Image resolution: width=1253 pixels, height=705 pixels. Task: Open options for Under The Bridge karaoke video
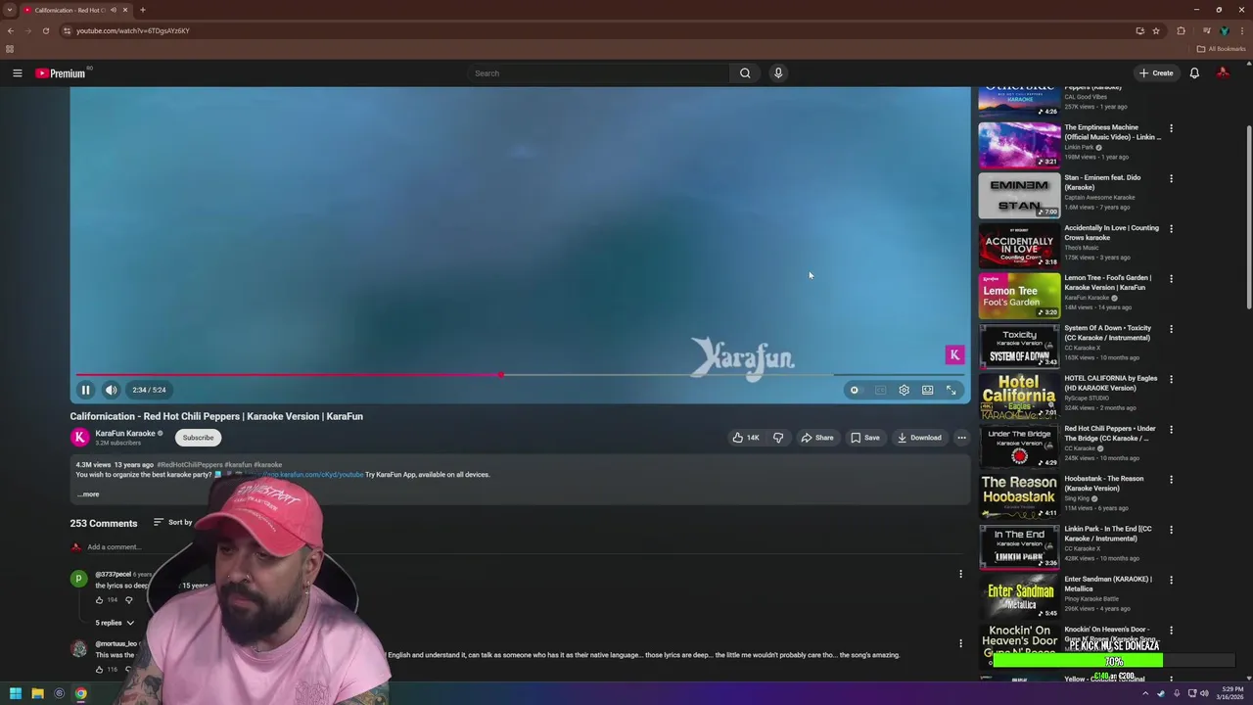pyautogui.click(x=1171, y=429)
